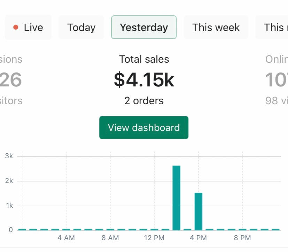Click the red Live indicator dot
Screen dimensions: 288x252
pyautogui.click(x=16, y=27)
